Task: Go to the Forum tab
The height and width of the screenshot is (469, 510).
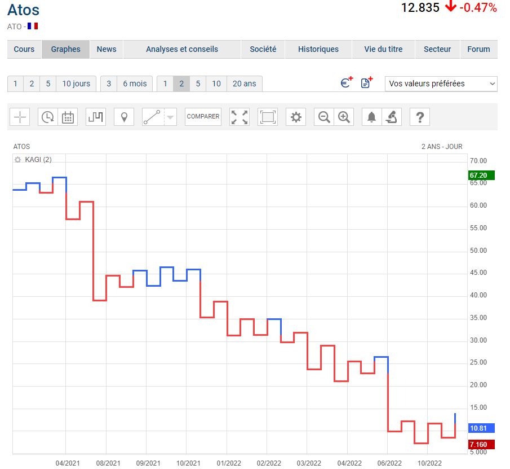Action: [478, 49]
